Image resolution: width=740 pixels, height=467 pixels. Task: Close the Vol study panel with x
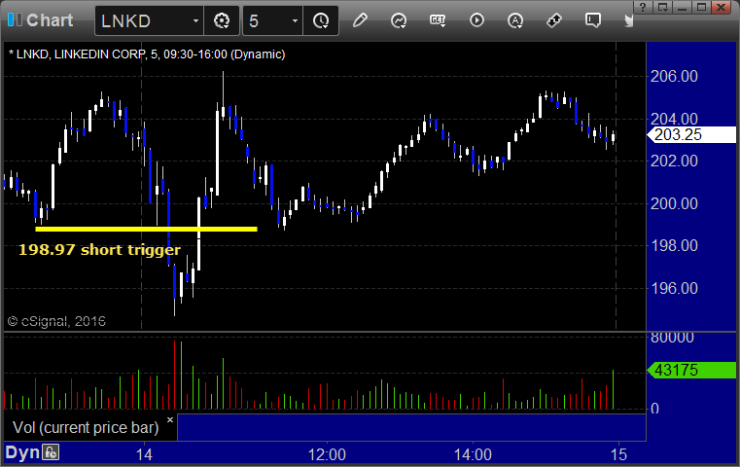tap(170, 419)
